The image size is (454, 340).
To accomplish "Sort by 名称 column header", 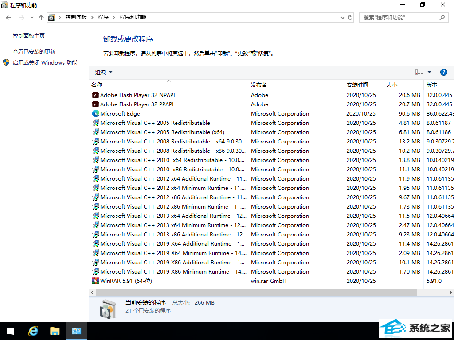I will coord(168,85).
